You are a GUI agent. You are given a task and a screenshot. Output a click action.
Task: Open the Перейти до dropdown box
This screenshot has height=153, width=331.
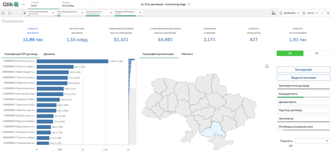[313, 141]
